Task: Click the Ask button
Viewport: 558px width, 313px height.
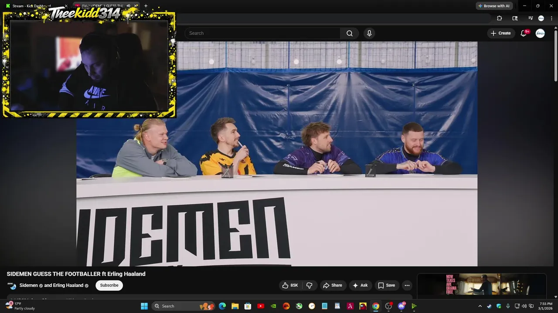Action: click(360, 285)
